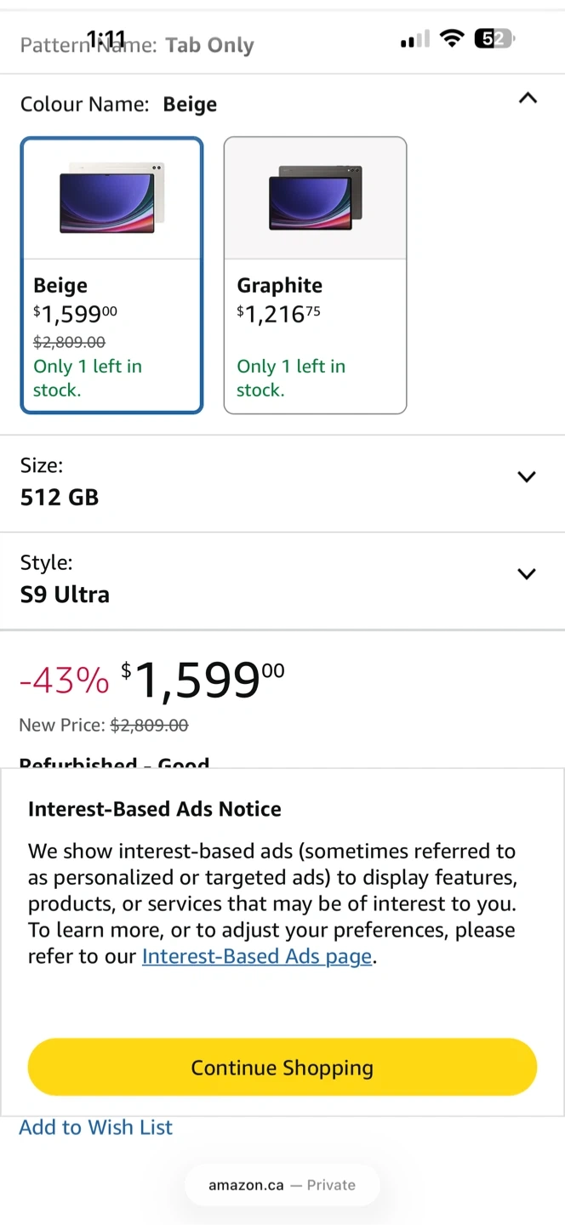Tap the Graphite tablet thumbnail image
Image resolution: width=565 pixels, height=1225 pixels.
(x=315, y=199)
